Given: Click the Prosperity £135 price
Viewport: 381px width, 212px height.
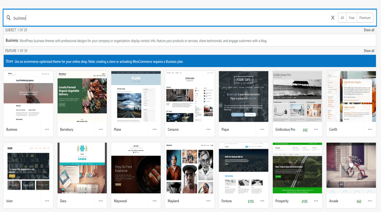Looking at the screenshot, I should pos(304,201).
